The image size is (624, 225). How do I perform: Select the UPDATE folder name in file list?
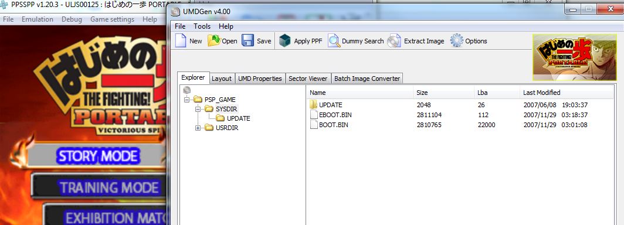(330, 105)
